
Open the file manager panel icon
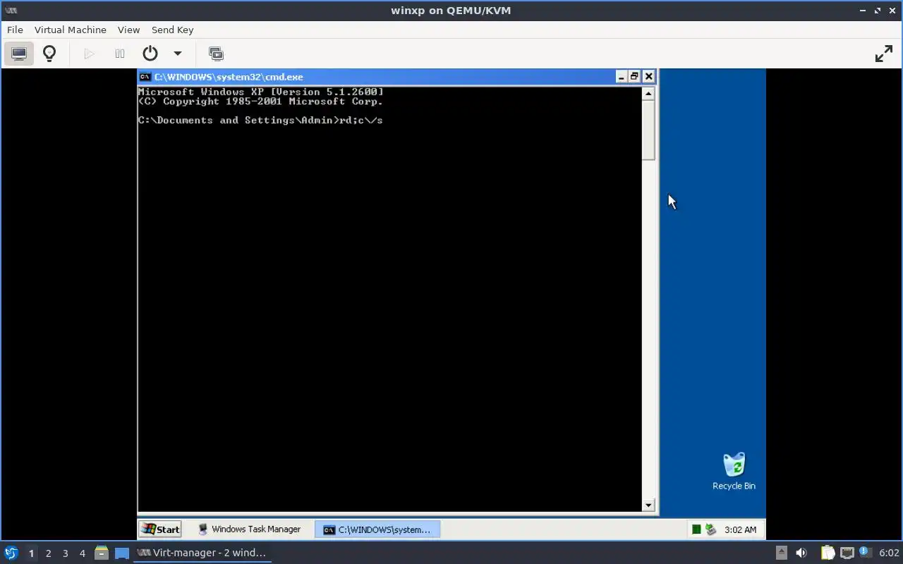pos(102,553)
